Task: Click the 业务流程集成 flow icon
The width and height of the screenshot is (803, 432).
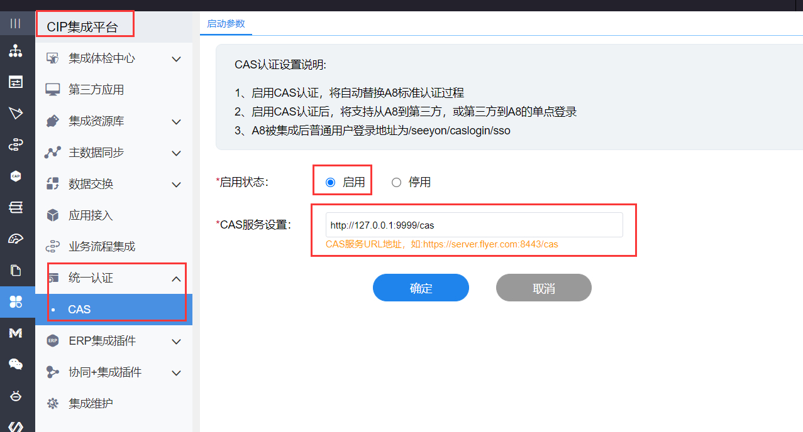Action: (x=53, y=247)
